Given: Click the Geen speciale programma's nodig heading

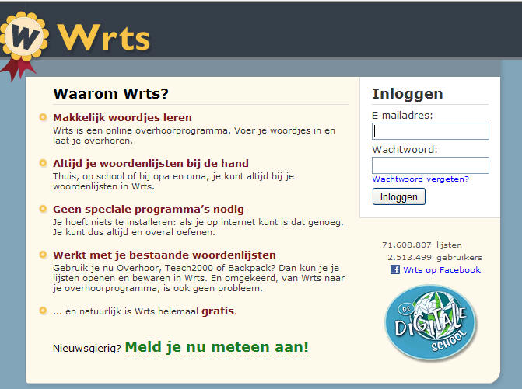Looking at the screenshot, I should click(149, 210).
